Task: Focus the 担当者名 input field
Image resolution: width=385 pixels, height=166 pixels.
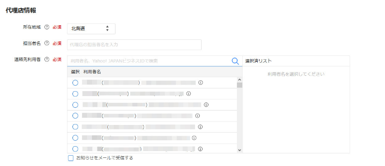Action: pos(135,45)
